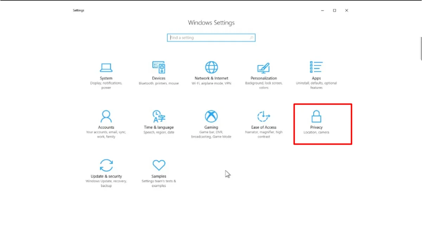The image size is (422, 237).
Task: Select the globe icon above Network & Internet
Action: 211,67
